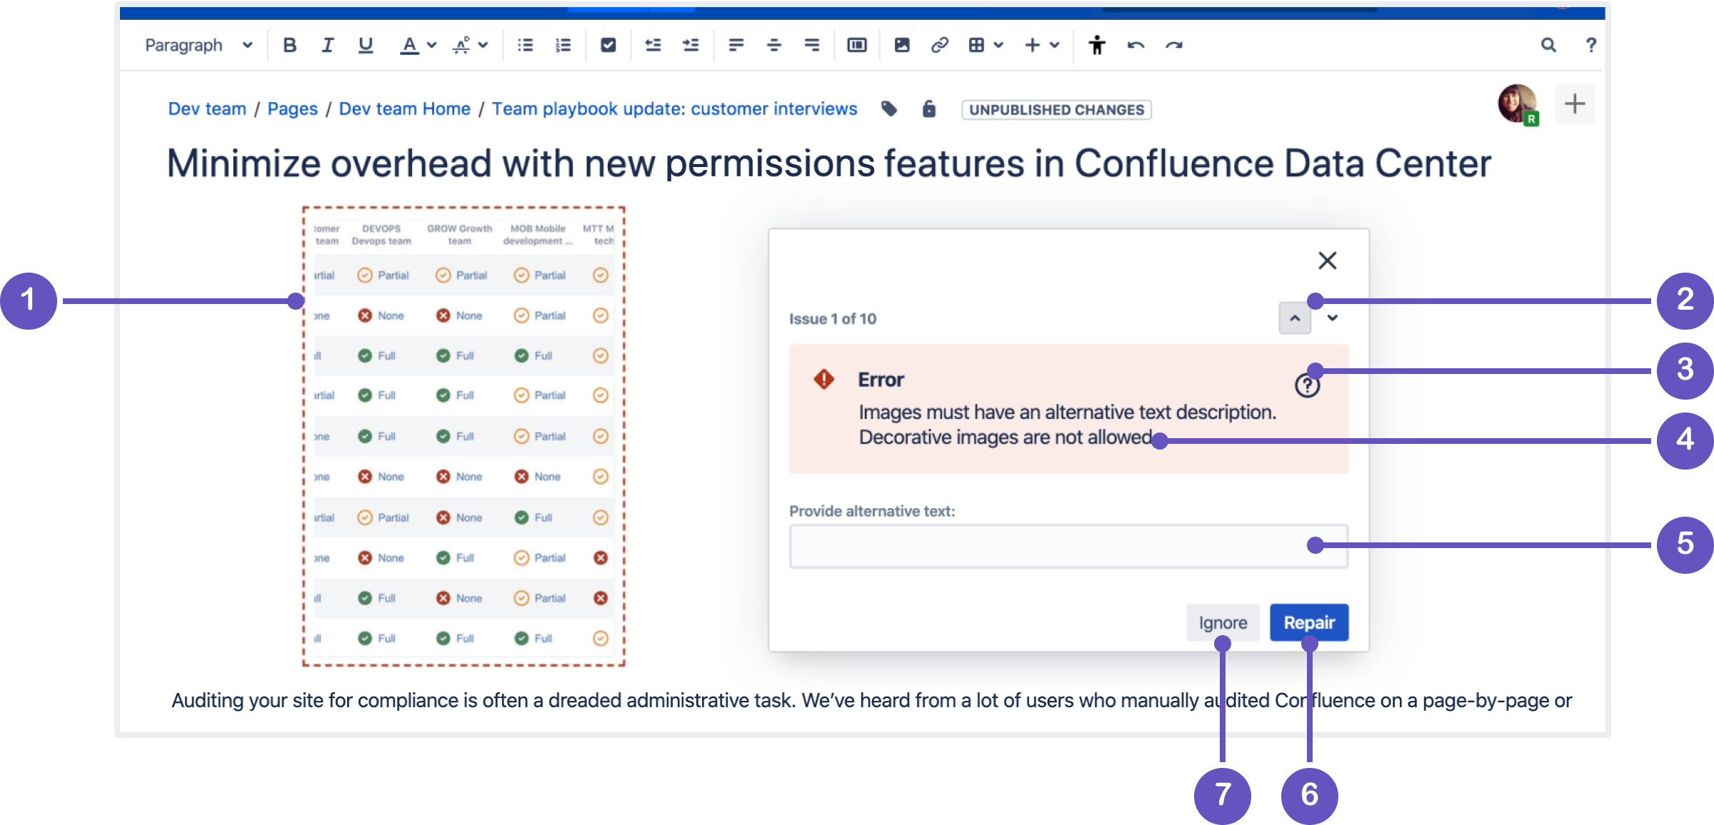Align text left
The image size is (1714, 825).
tap(736, 46)
